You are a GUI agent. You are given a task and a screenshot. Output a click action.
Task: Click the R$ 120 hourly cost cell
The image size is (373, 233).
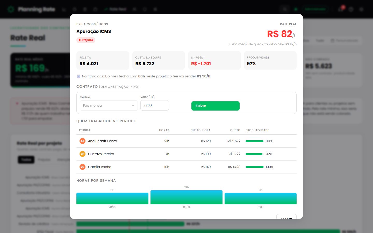tap(206, 141)
